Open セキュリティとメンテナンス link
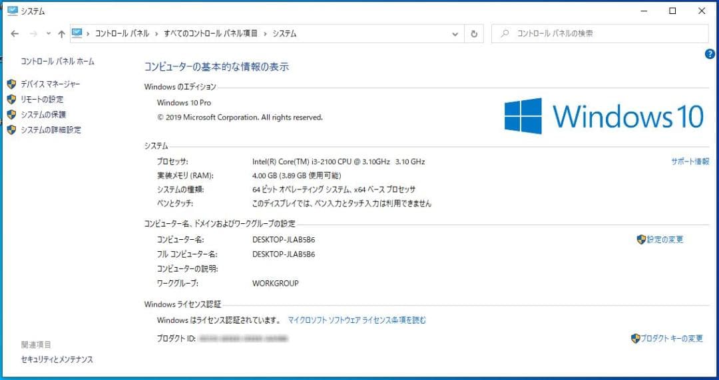This screenshot has width=719, height=380. click(57, 360)
